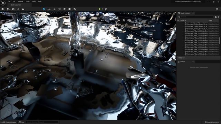Open the Cmd console type dropdown

point(21,122)
